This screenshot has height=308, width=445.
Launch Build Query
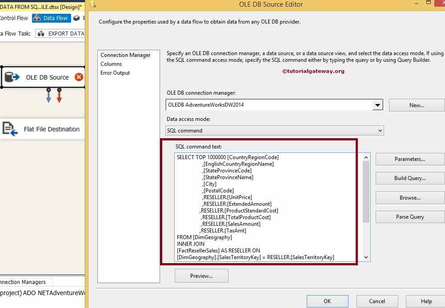(x=409, y=178)
